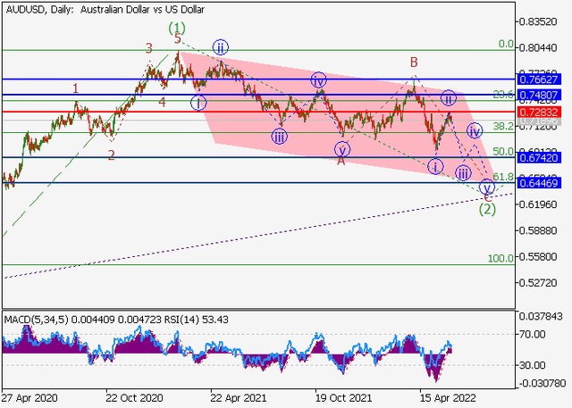572x408 pixels.
Task: Click the green (1) wave label
Action: [x=177, y=28]
